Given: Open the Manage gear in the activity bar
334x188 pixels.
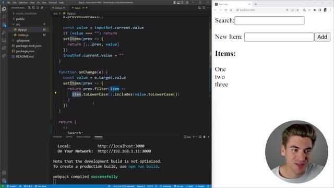Looking at the screenshot, I should point(4,181).
